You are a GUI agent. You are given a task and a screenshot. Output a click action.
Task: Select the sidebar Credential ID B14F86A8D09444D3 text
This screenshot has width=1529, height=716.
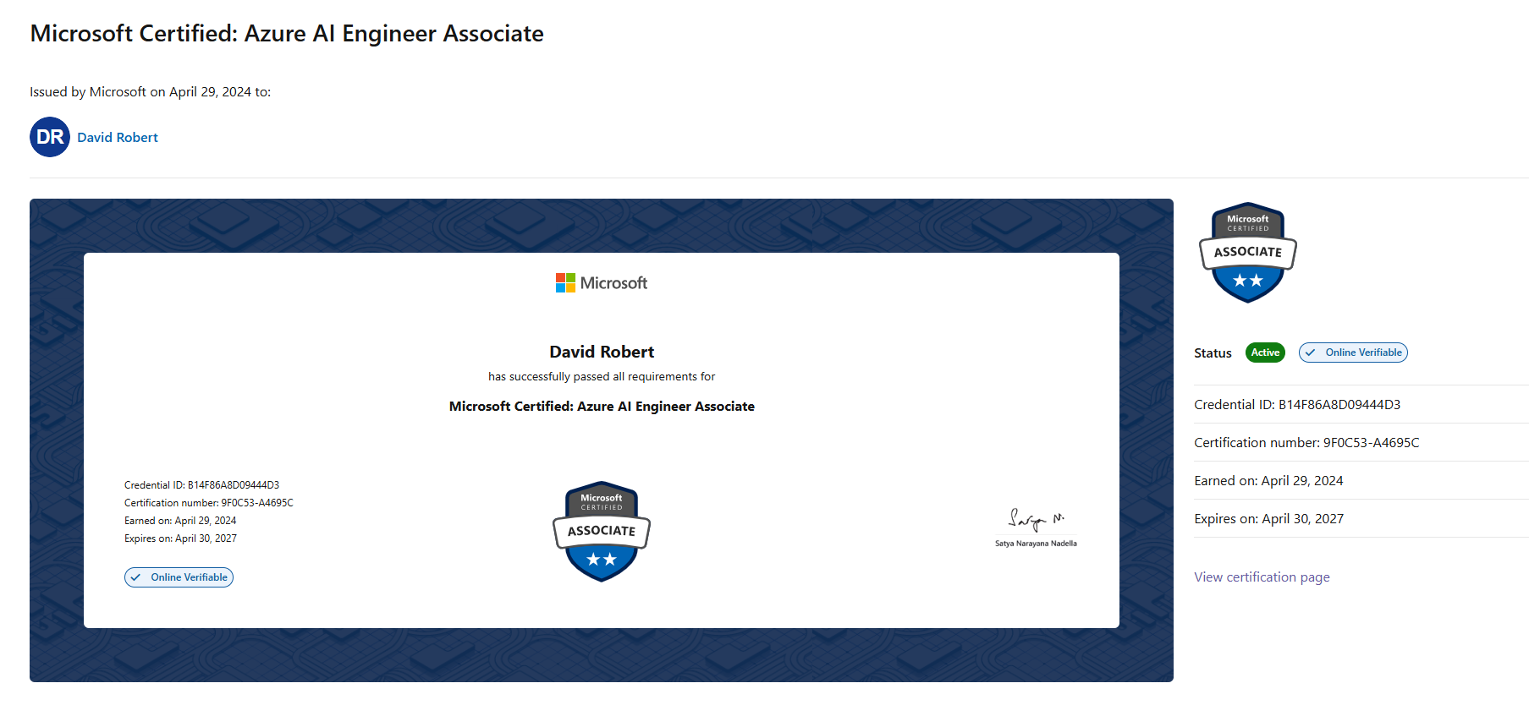[1297, 404]
